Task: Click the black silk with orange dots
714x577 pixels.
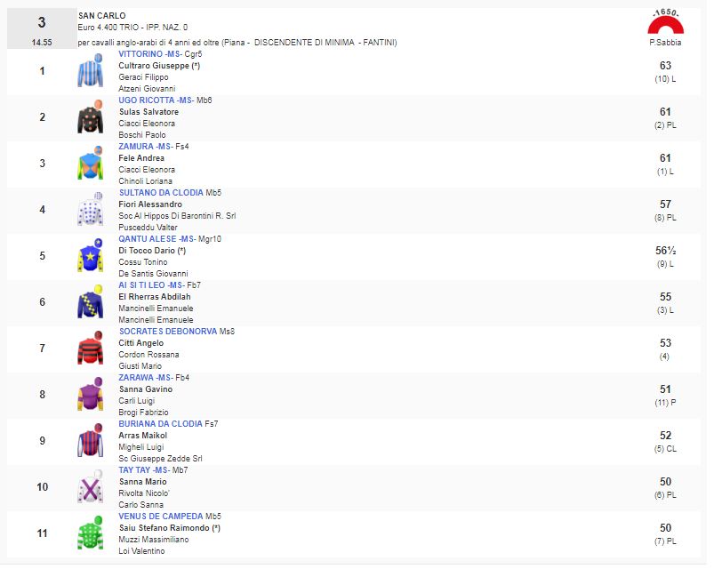Action: 90,117
